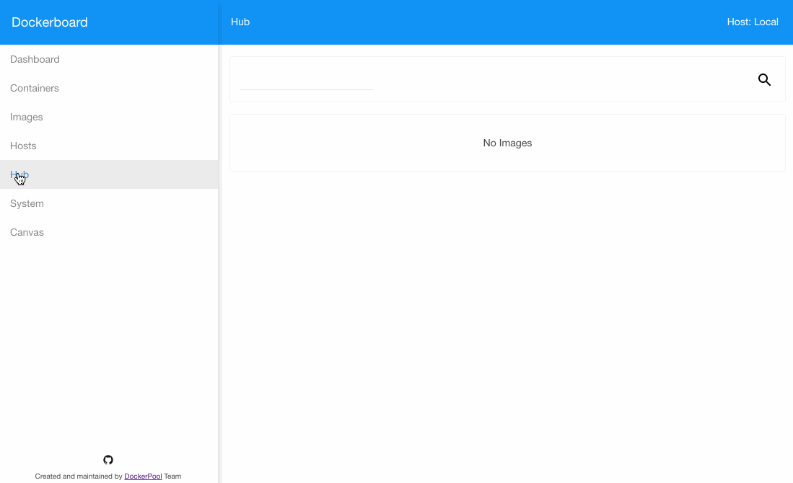This screenshot has height=483, width=793.
Task: Open Dashboard in the sidebar
Action: click(109, 59)
